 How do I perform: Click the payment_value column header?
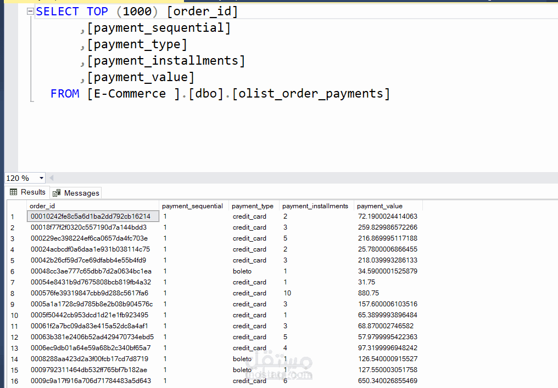tap(380, 206)
